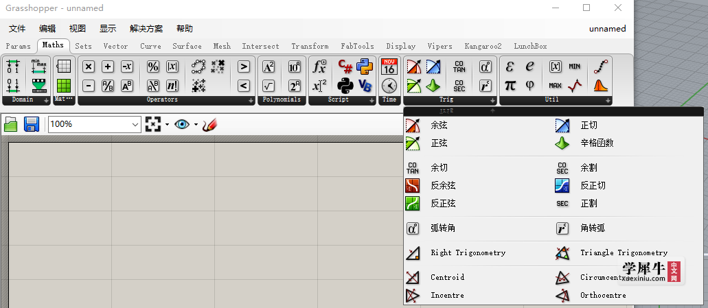The height and width of the screenshot is (308, 708).
Task: Select the Modulus percent icon
Action: coord(153,67)
